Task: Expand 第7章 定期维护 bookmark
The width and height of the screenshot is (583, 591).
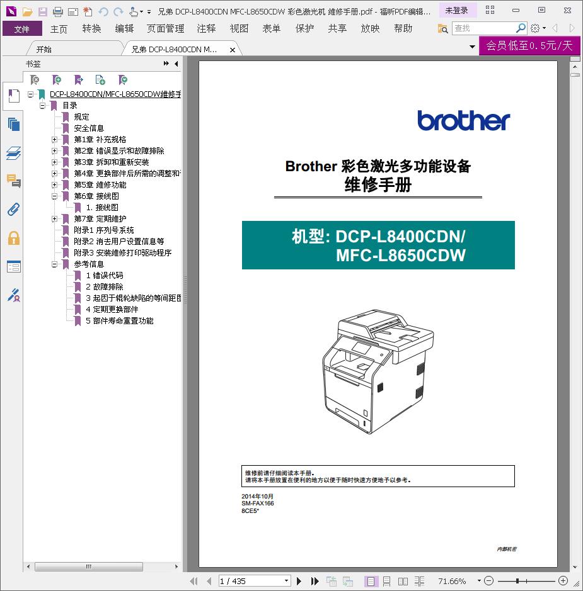Action: tap(54, 218)
